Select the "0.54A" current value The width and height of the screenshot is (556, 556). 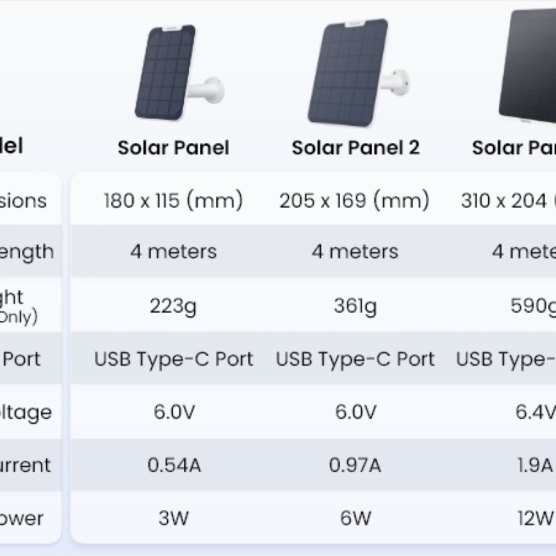[x=174, y=465]
